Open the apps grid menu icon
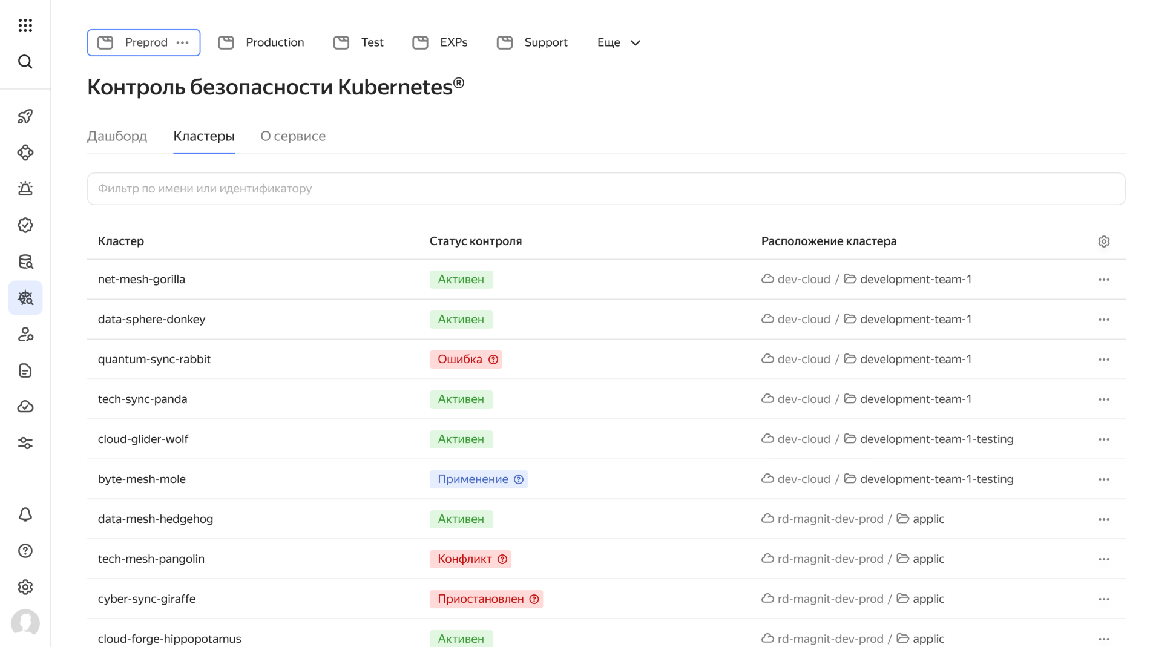The height and width of the screenshot is (647, 1150). (x=25, y=25)
